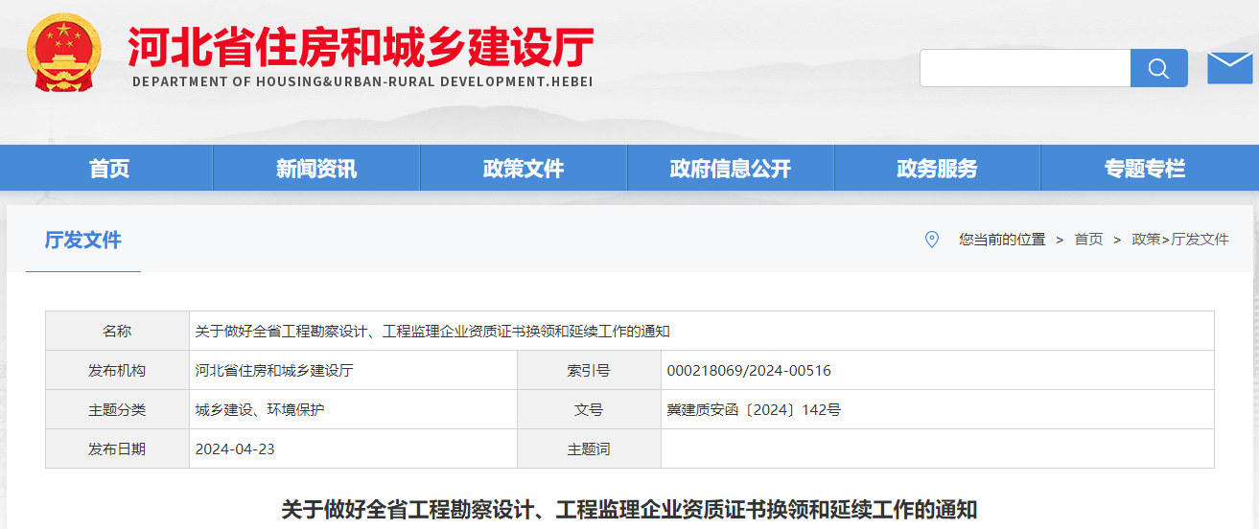Click the 文号 label cell
The height and width of the screenshot is (529, 1259).
point(589,409)
